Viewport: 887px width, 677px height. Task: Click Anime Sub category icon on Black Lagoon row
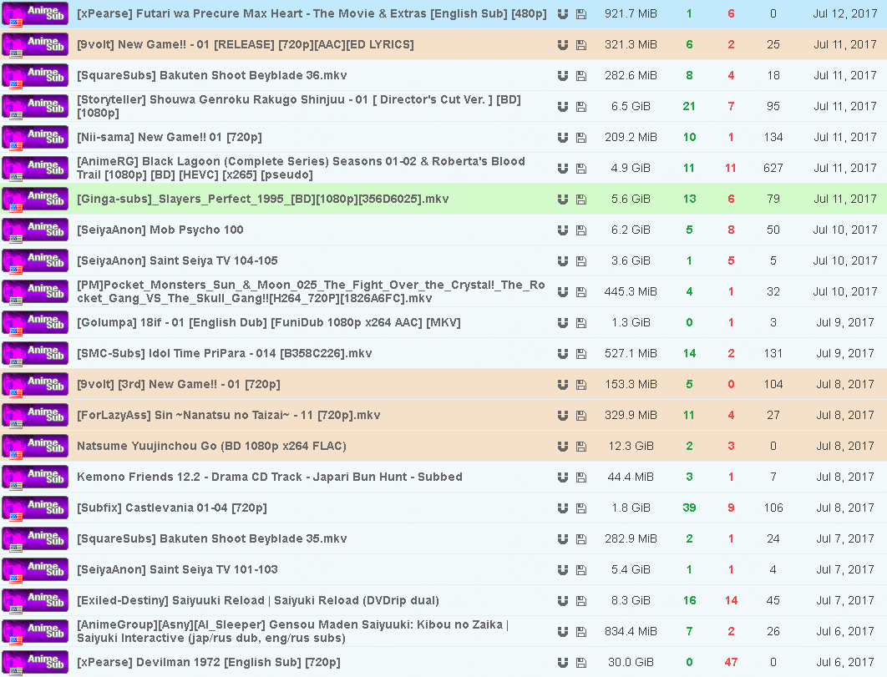[x=35, y=169]
